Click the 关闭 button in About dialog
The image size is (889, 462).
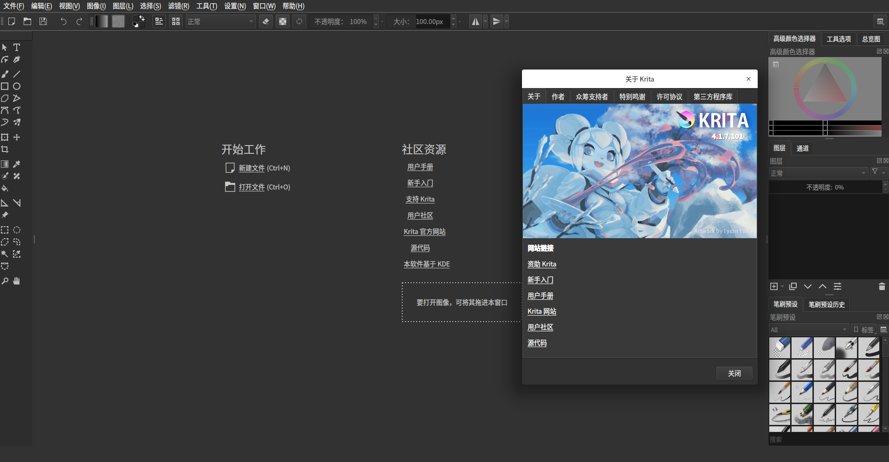[x=734, y=373]
